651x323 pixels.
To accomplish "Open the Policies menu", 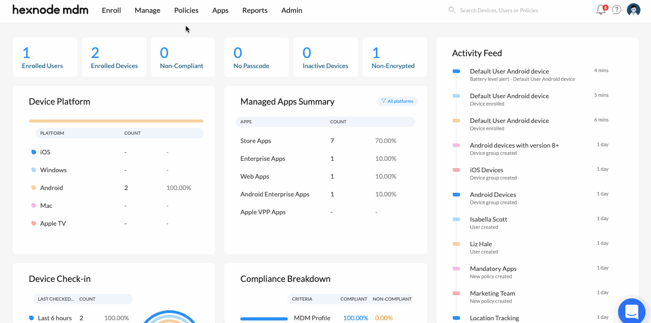I will (186, 10).
